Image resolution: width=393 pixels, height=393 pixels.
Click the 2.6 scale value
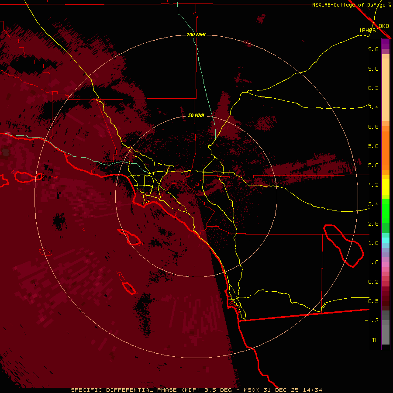click(x=373, y=224)
